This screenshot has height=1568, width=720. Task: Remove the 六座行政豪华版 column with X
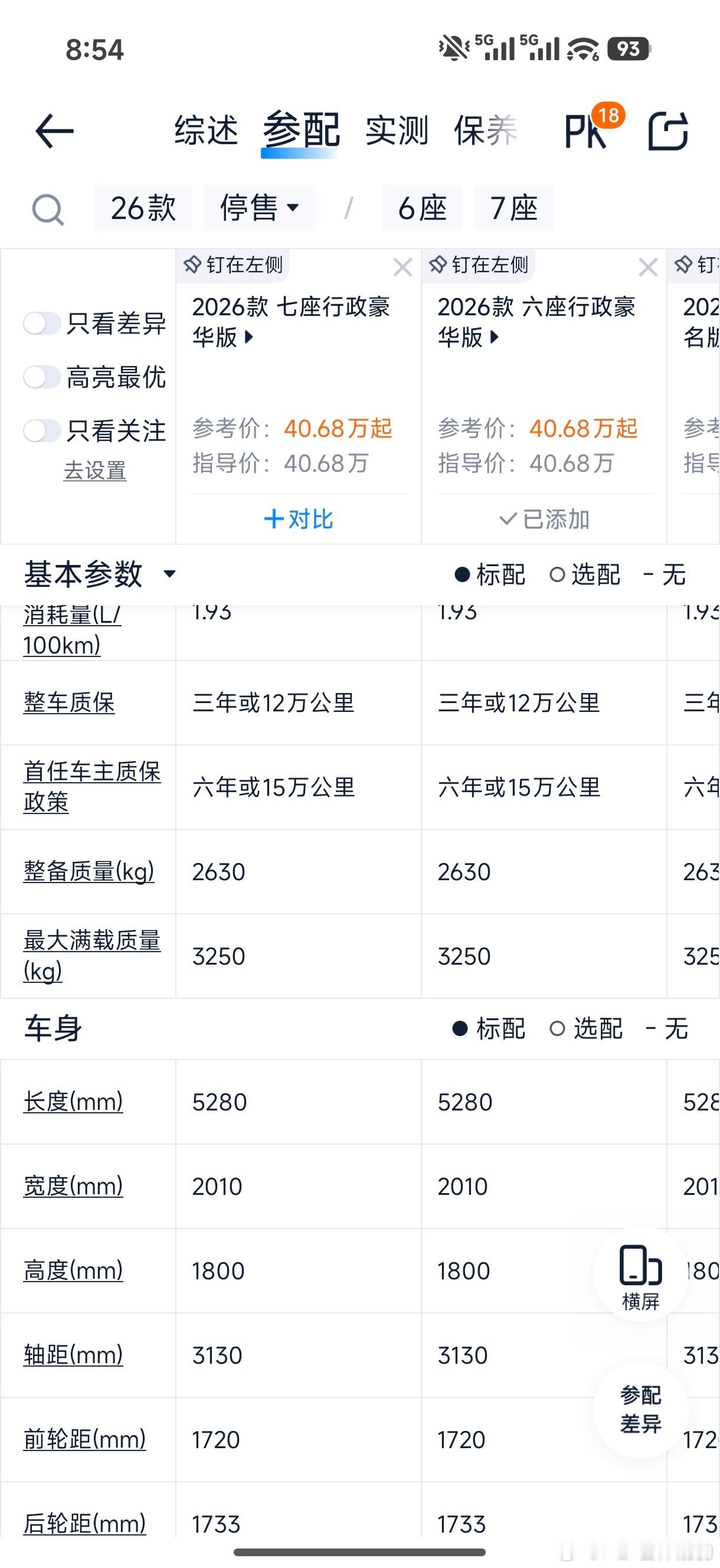647,267
